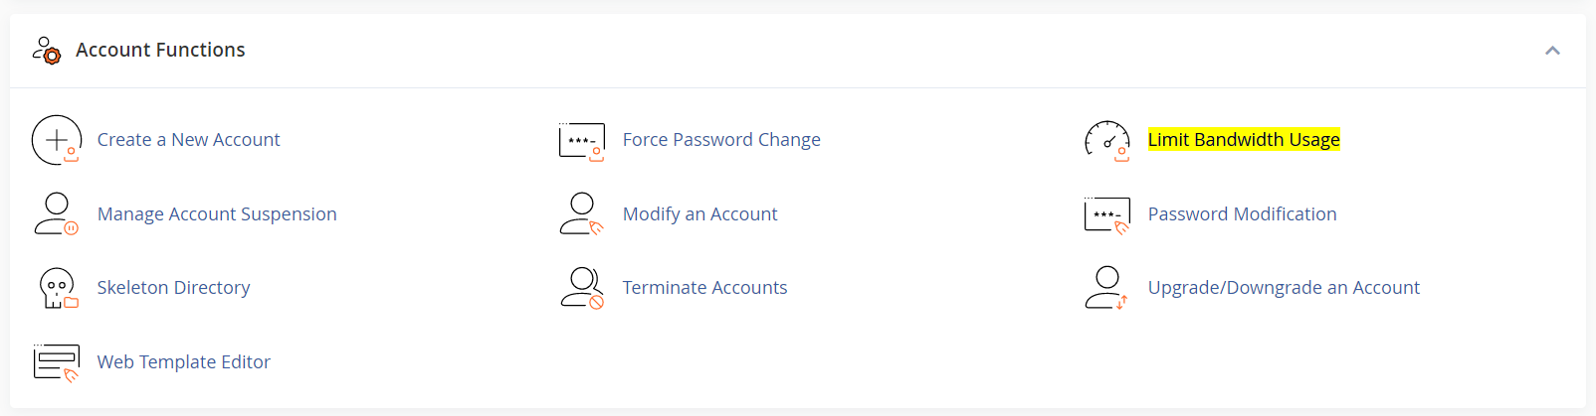Click the Password Modification icon
The image size is (1596, 416).
1107,213
